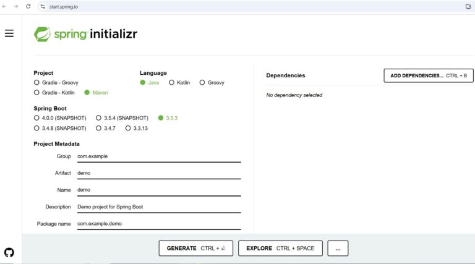Choose Spring Boot version 3.4.7

98,128
